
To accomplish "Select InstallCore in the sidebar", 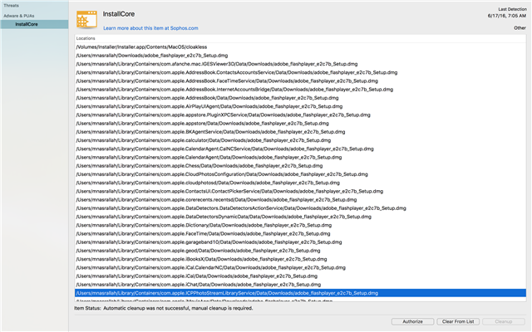I will [x=34, y=24].
